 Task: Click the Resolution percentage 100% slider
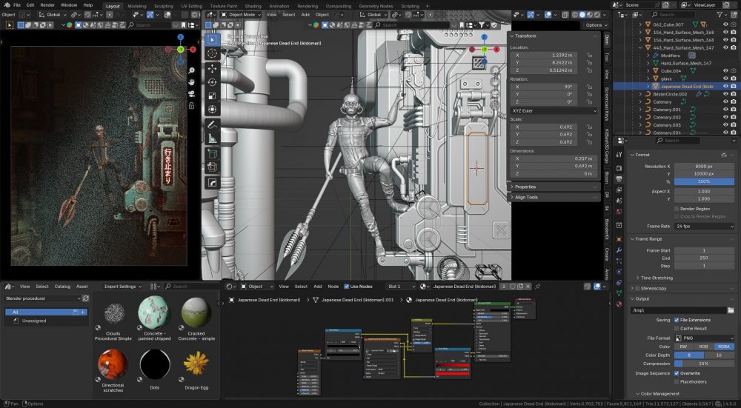(x=704, y=181)
